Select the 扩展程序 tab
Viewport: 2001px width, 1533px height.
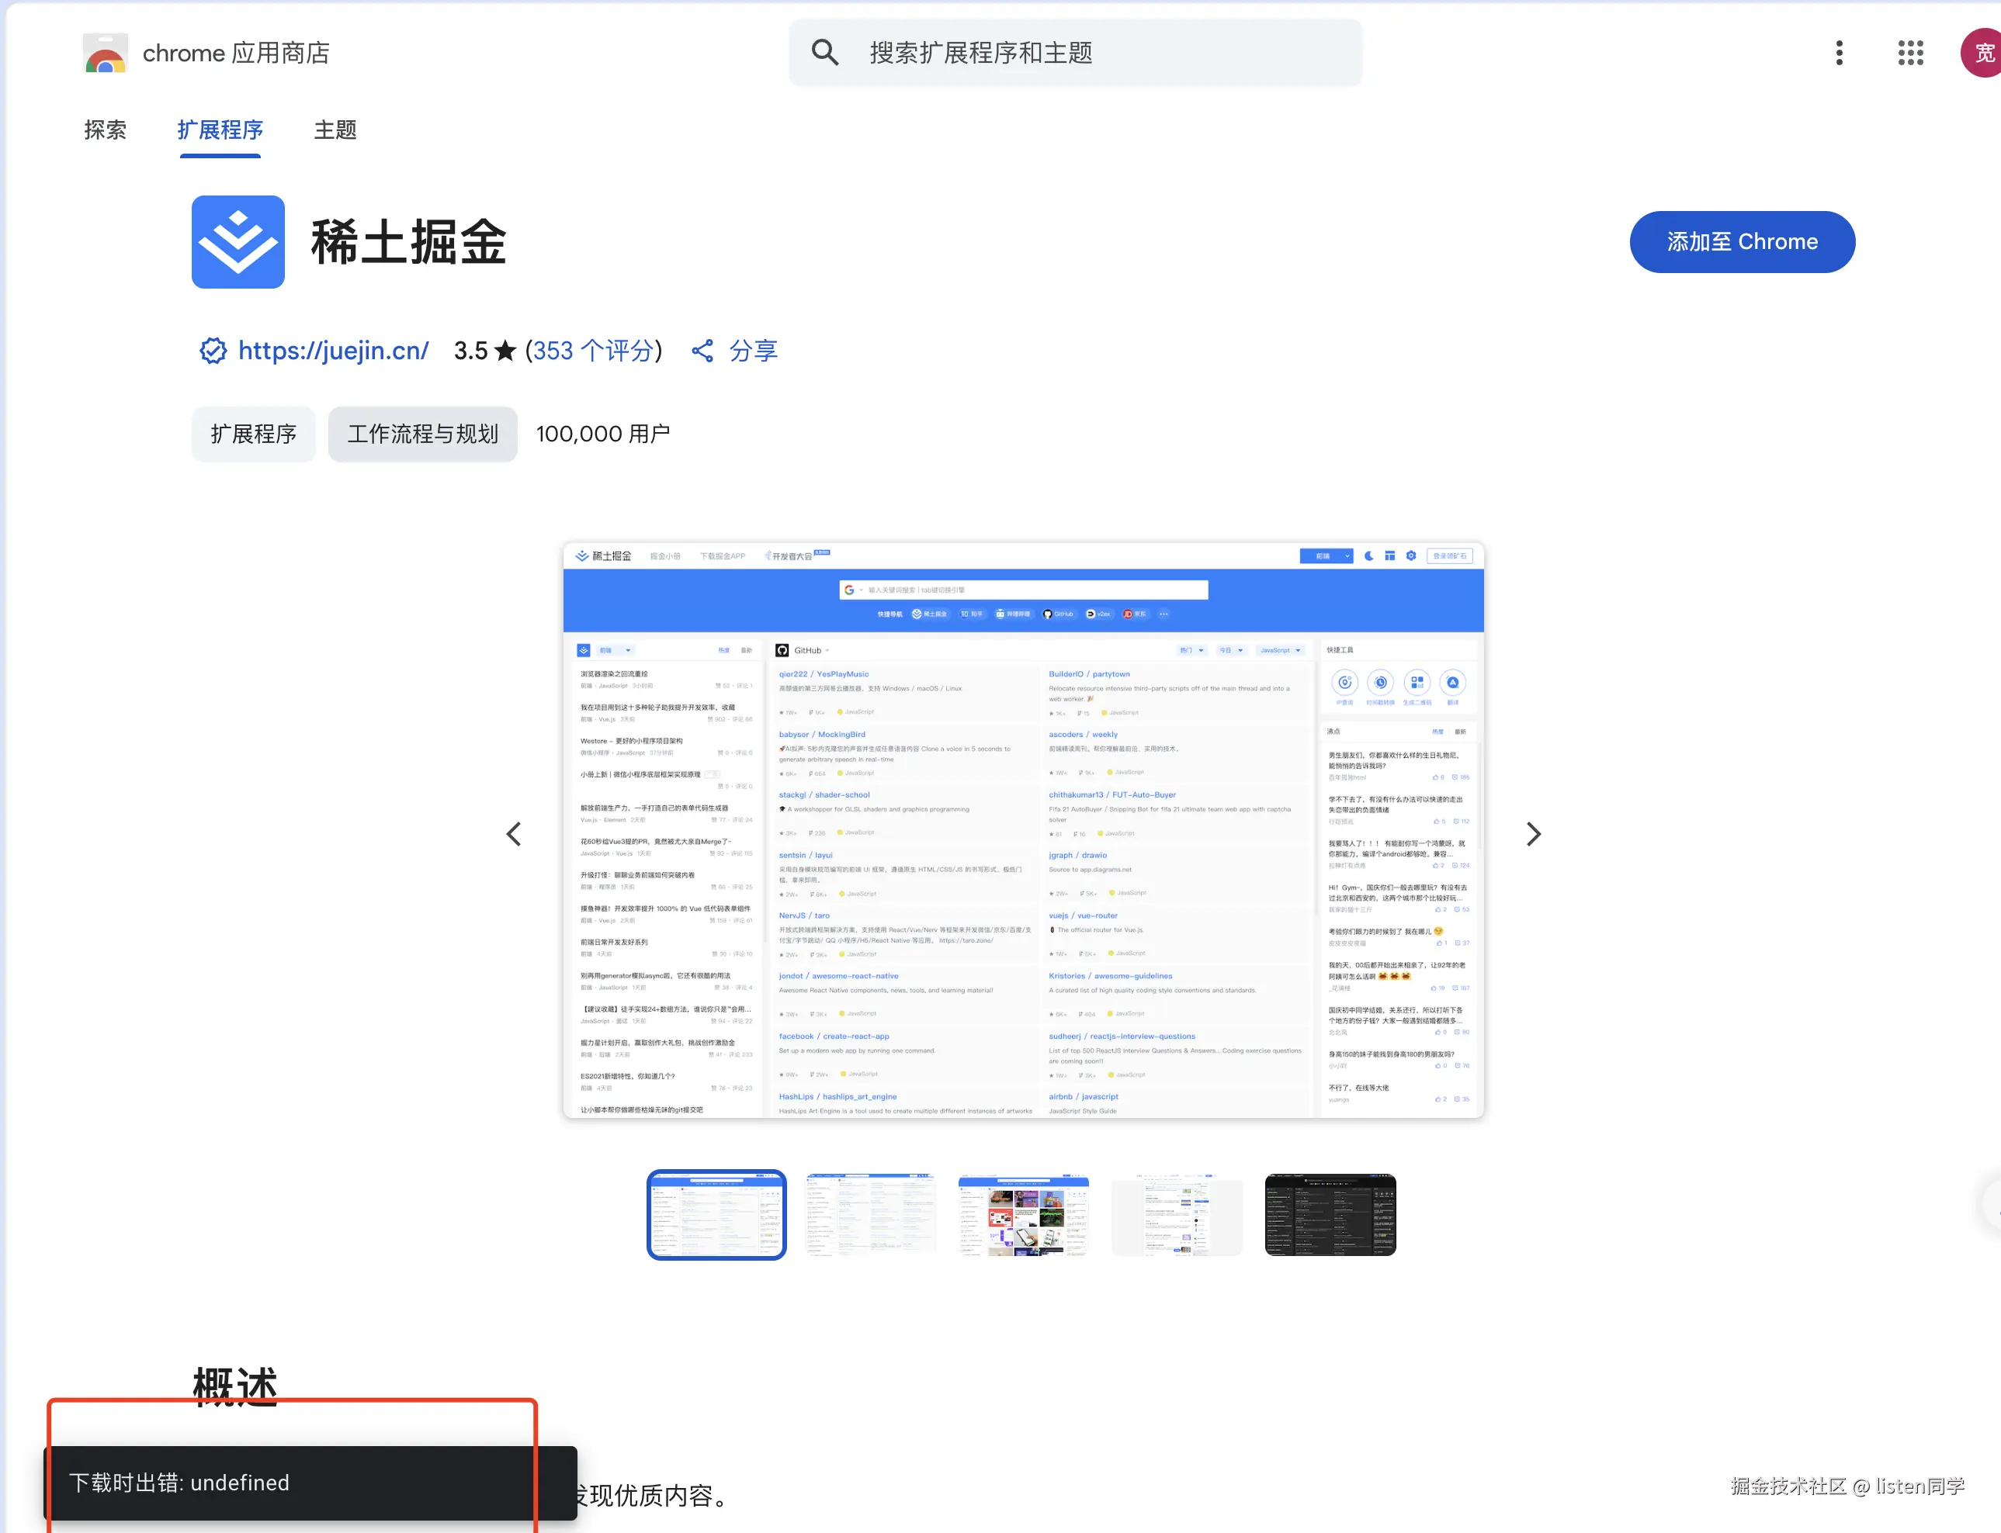click(x=219, y=130)
